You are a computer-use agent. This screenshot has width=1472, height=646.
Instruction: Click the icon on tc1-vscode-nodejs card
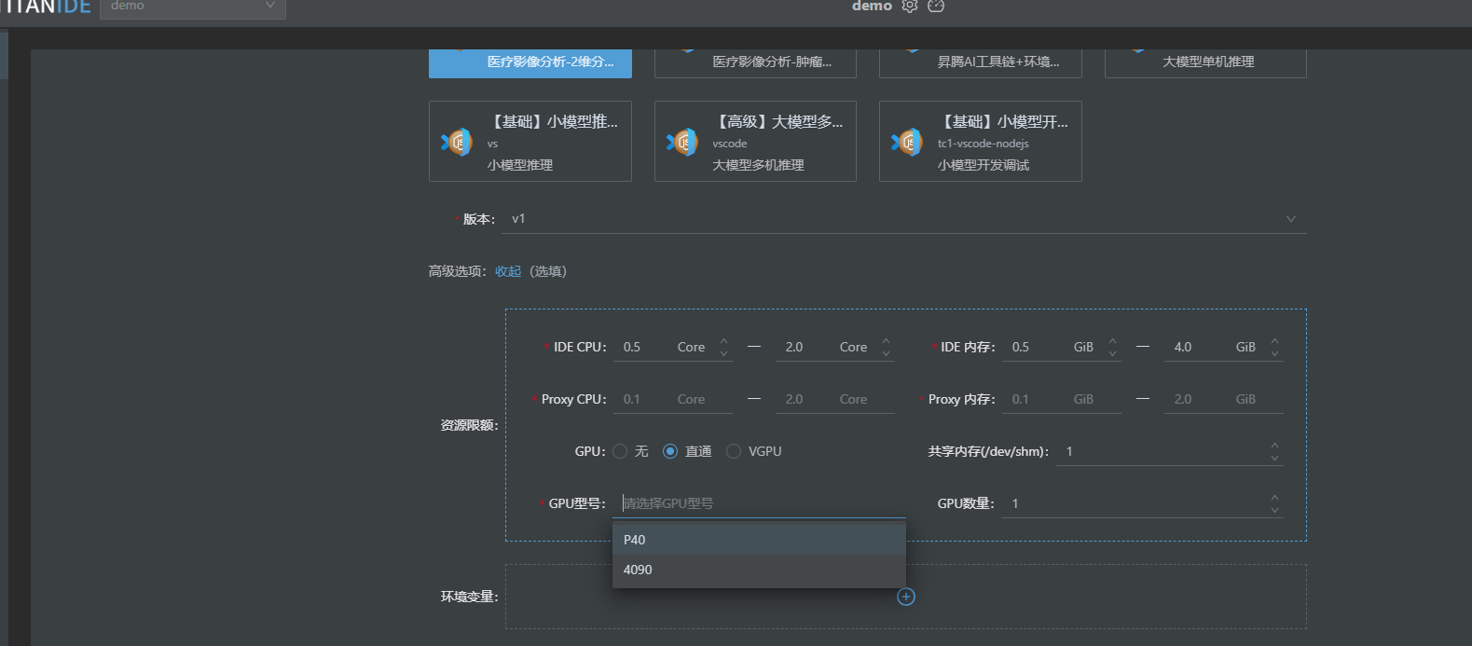click(907, 143)
